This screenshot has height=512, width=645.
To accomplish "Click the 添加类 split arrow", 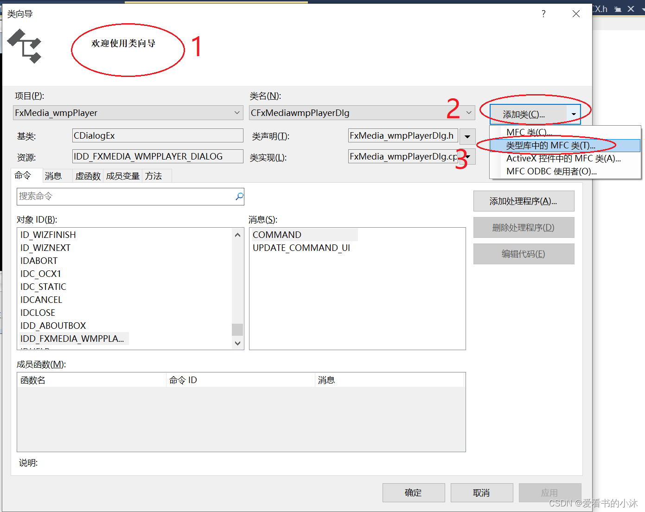I will (574, 114).
